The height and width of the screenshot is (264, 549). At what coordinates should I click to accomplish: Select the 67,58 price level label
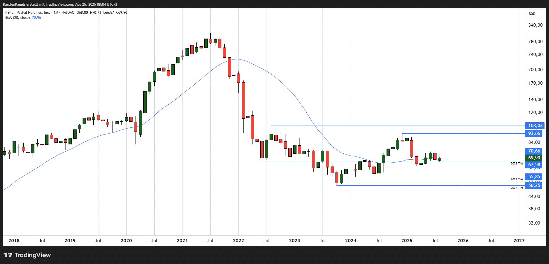click(x=534, y=165)
